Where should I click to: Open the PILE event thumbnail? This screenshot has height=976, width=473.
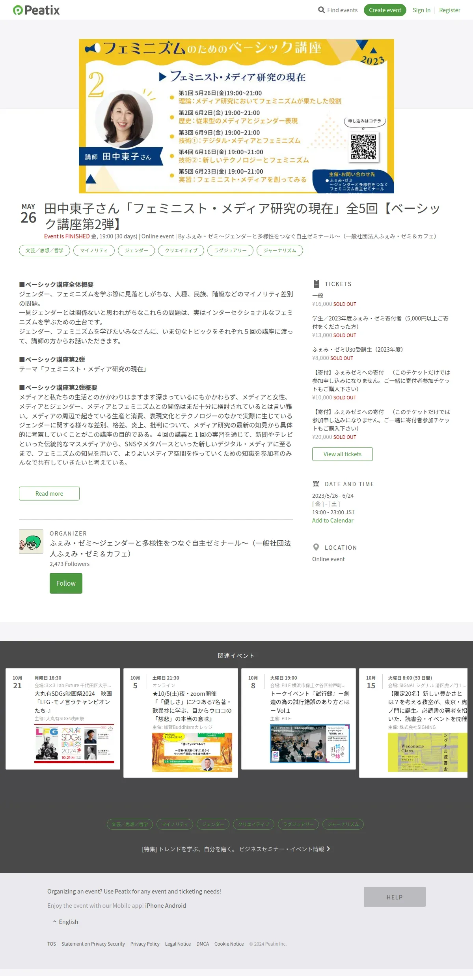click(x=310, y=744)
